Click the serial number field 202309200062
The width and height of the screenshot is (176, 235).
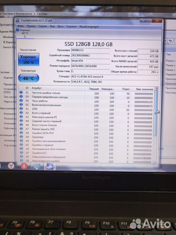tap(90, 55)
